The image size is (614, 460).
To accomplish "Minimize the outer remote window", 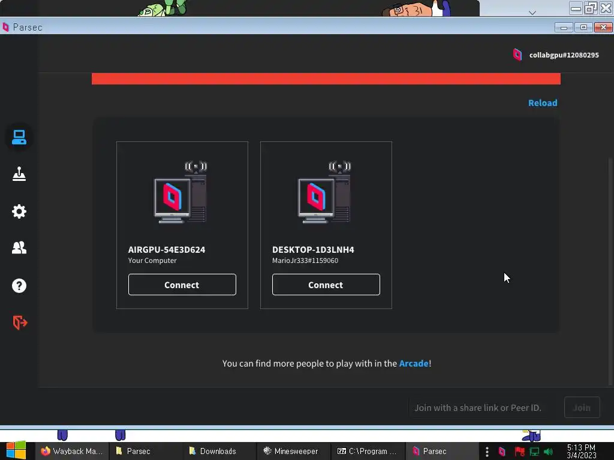I will pyautogui.click(x=576, y=8).
